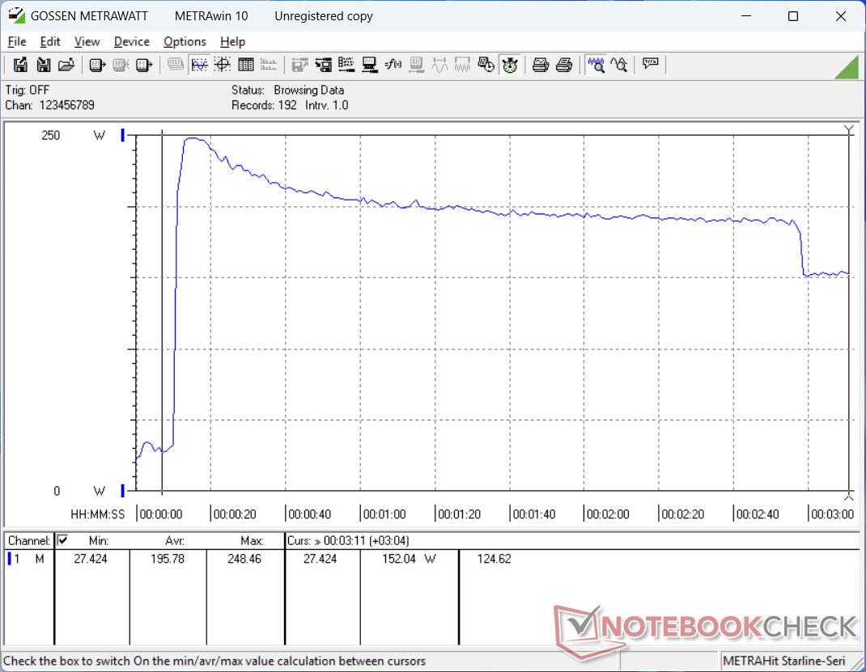The width and height of the screenshot is (866, 672).
Task: Click the speech bubble comment icon
Action: point(650,64)
